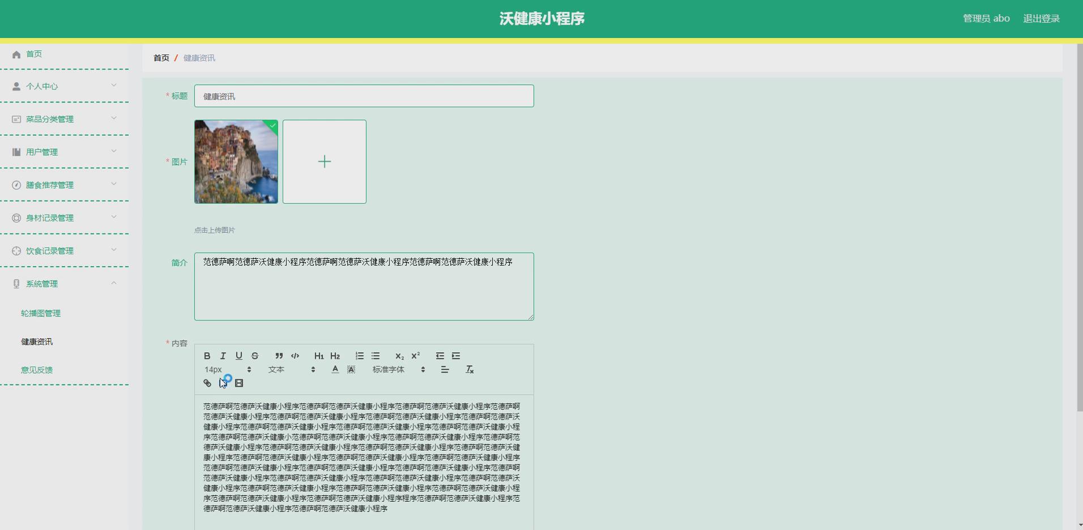This screenshot has width=1083, height=530.
Task: Insert a blockquote
Action: coord(279,356)
